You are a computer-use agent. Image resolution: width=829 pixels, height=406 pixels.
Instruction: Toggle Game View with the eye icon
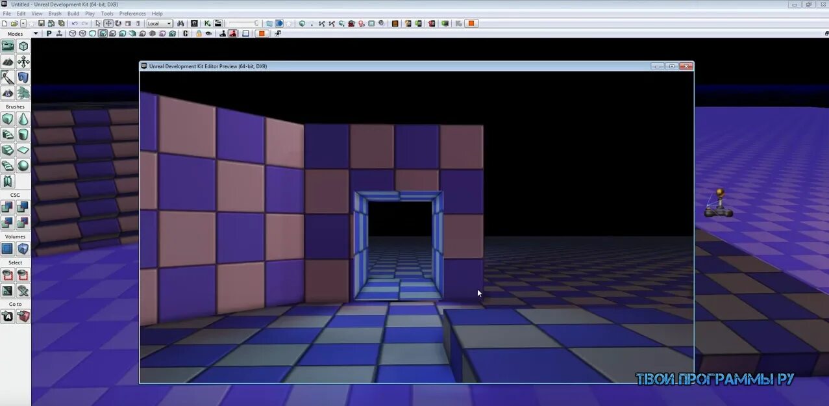[209, 34]
